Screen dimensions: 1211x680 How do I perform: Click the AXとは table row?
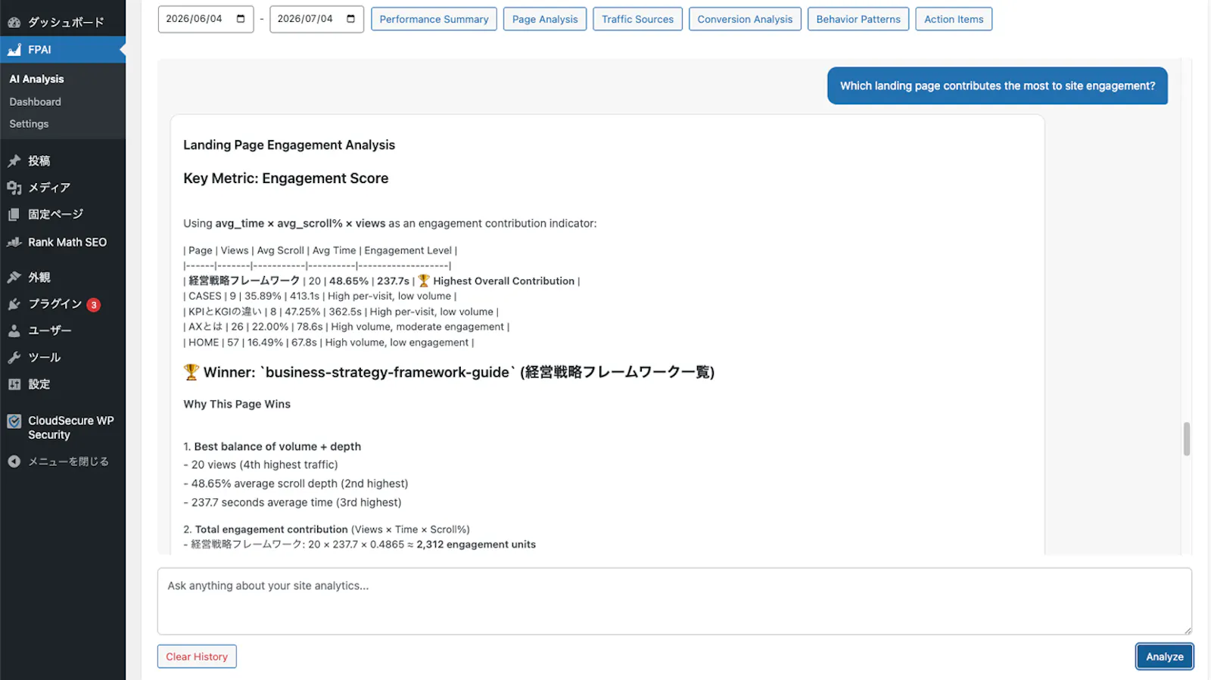click(347, 327)
